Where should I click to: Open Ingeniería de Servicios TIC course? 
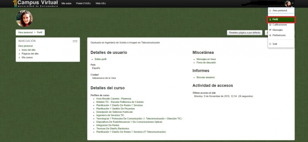110,115
